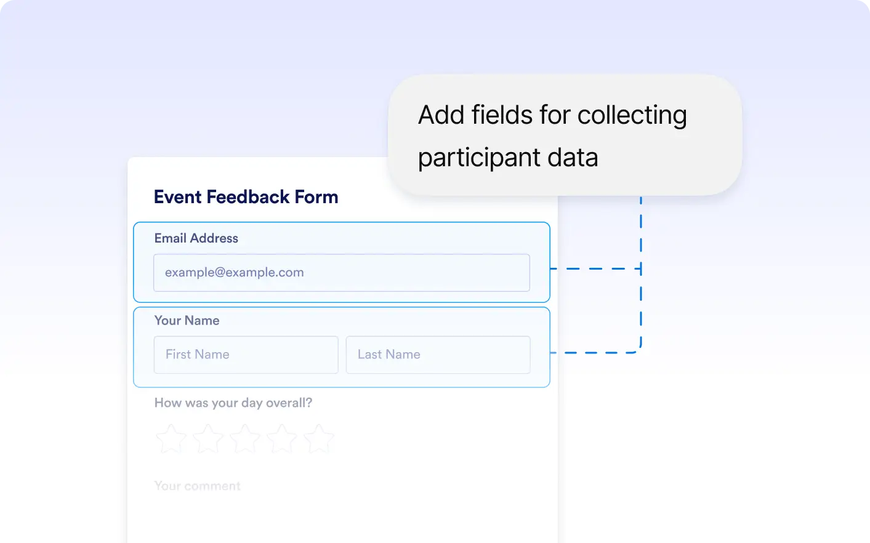Click the dashed connector near Name block
870x543 pixels.
tap(595, 353)
